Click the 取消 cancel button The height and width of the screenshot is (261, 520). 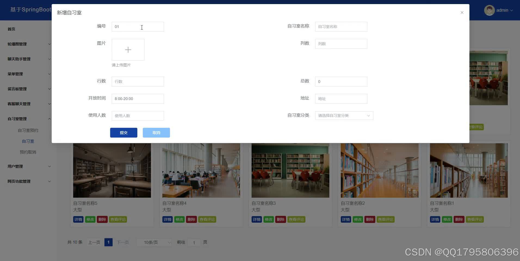pos(156,133)
